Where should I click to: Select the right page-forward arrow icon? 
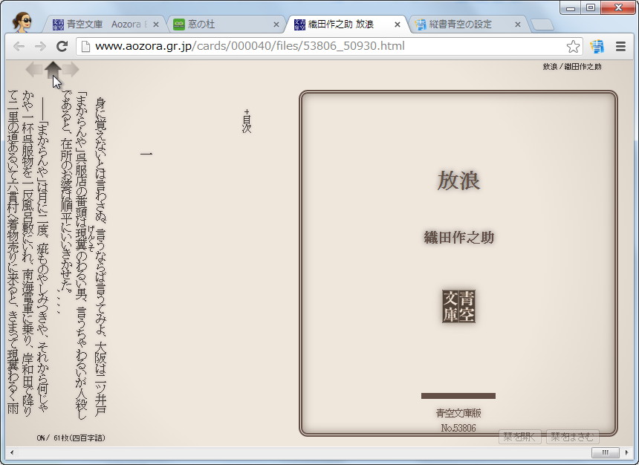(x=72, y=71)
